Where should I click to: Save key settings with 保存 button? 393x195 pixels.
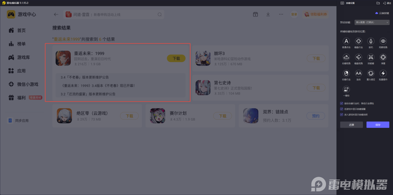click(x=378, y=125)
